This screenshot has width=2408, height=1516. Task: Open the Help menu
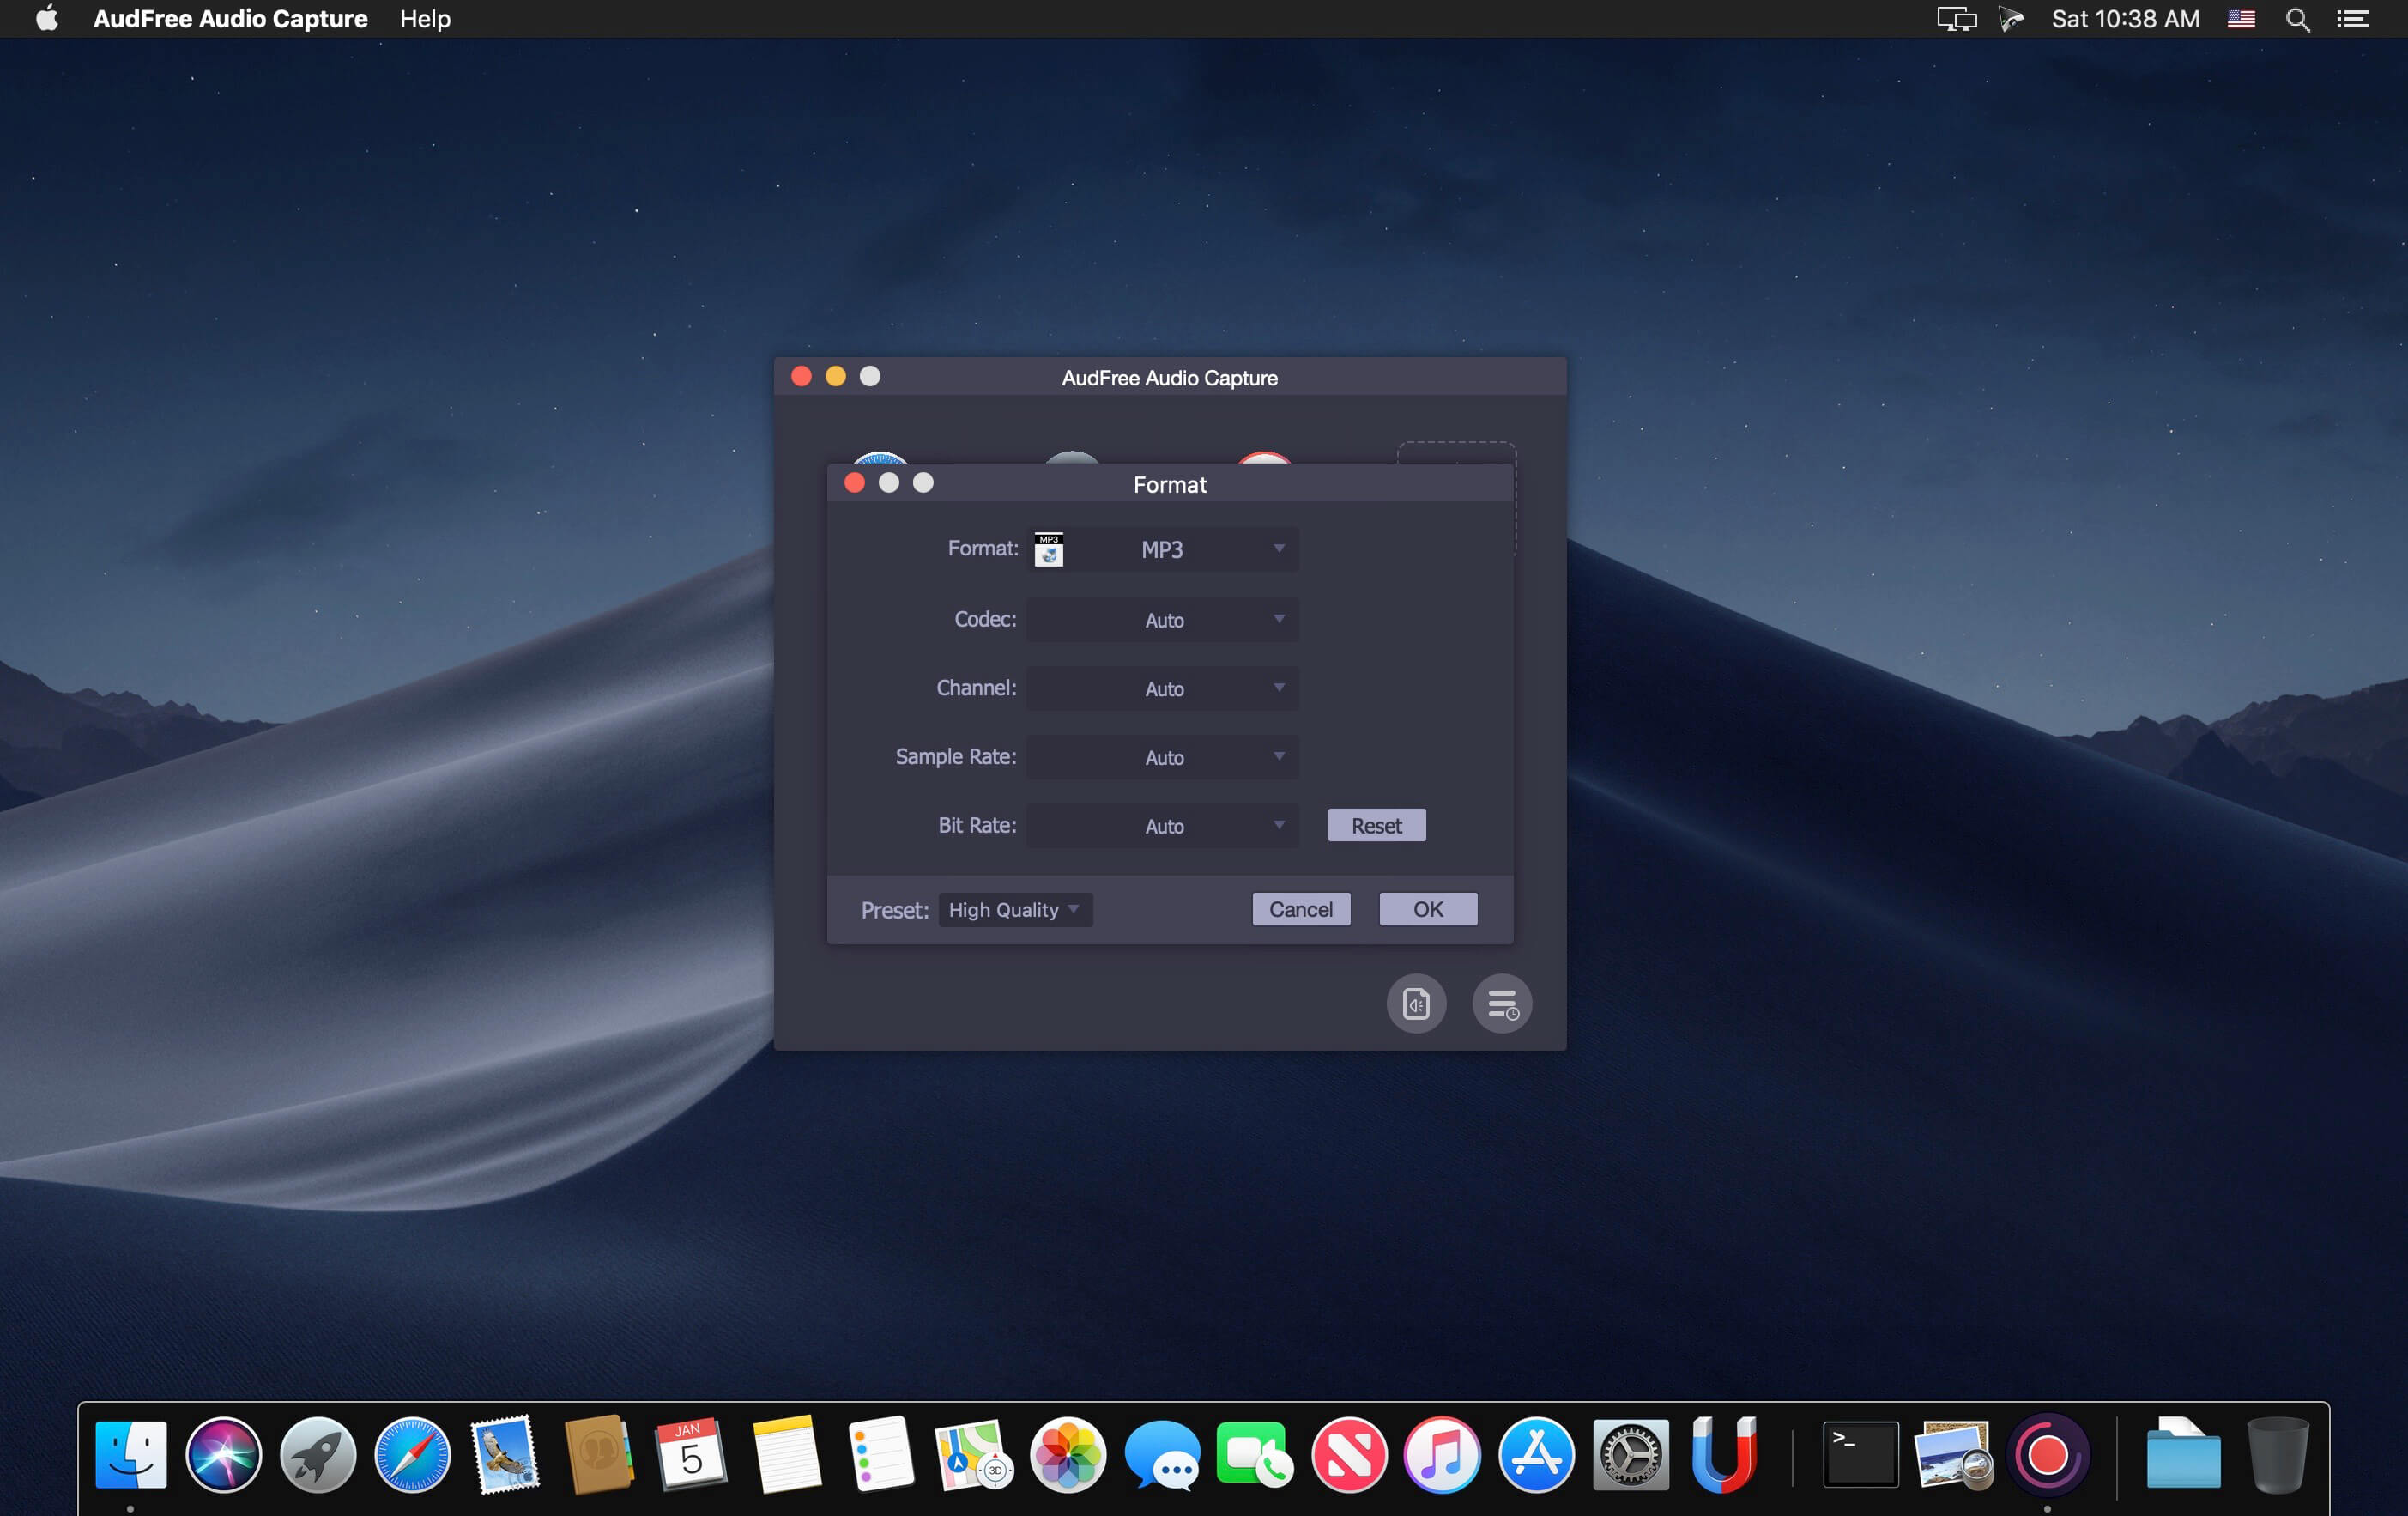point(425,19)
